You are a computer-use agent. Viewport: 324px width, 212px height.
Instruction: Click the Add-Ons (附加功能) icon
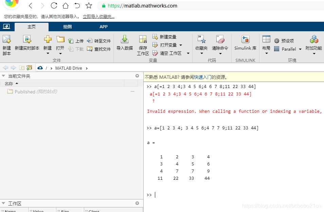(313, 39)
